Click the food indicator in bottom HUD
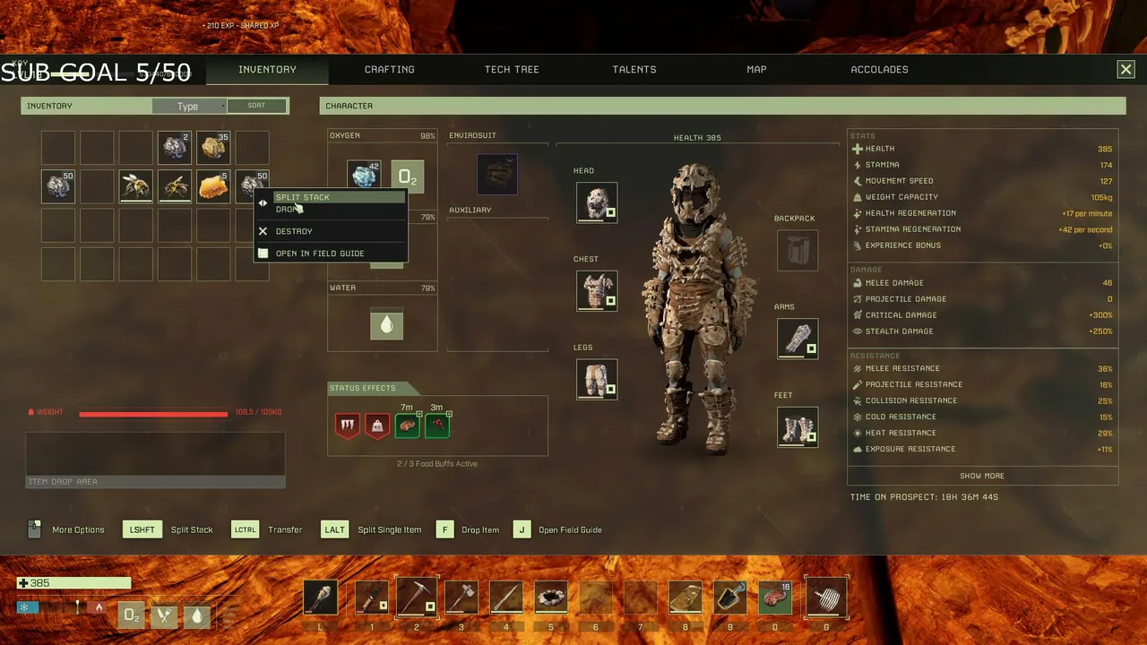 164,615
